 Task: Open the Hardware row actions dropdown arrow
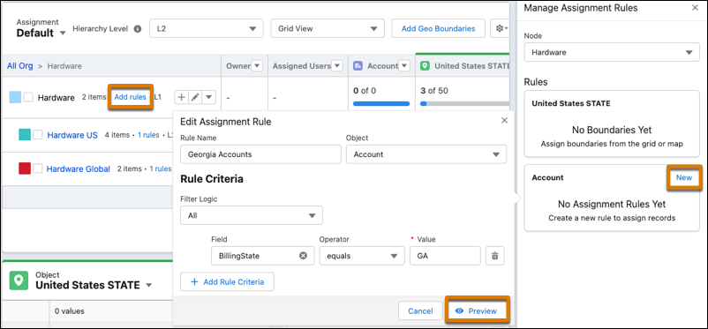coord(208,97)
